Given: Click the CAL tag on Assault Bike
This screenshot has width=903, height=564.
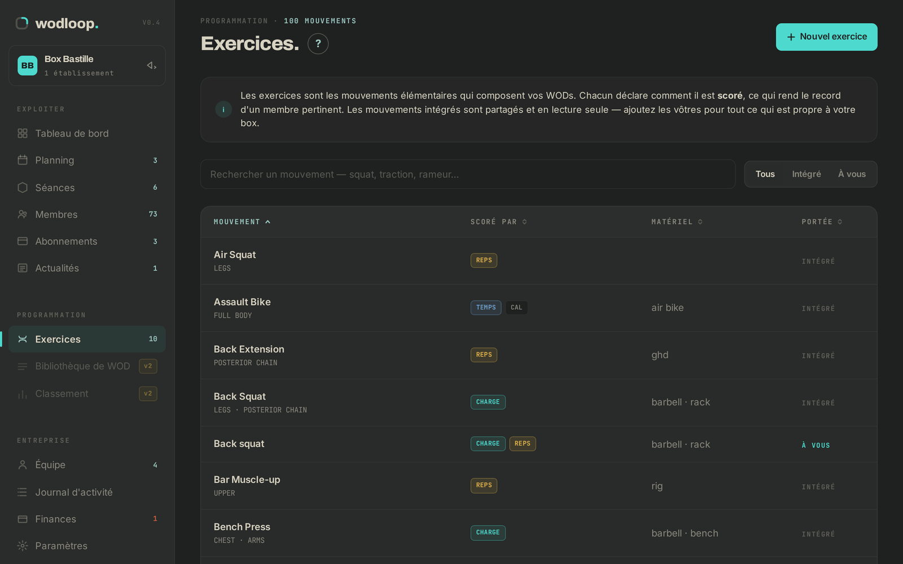Looking at the screenshot, I should click(516, 308).
